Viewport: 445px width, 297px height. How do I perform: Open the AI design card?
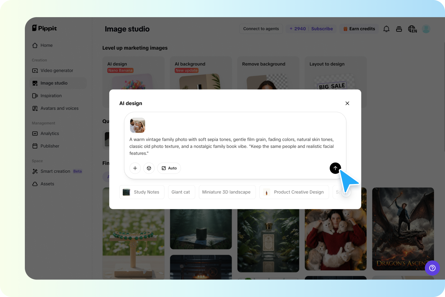pyautogui.click(x=133, y=73)
